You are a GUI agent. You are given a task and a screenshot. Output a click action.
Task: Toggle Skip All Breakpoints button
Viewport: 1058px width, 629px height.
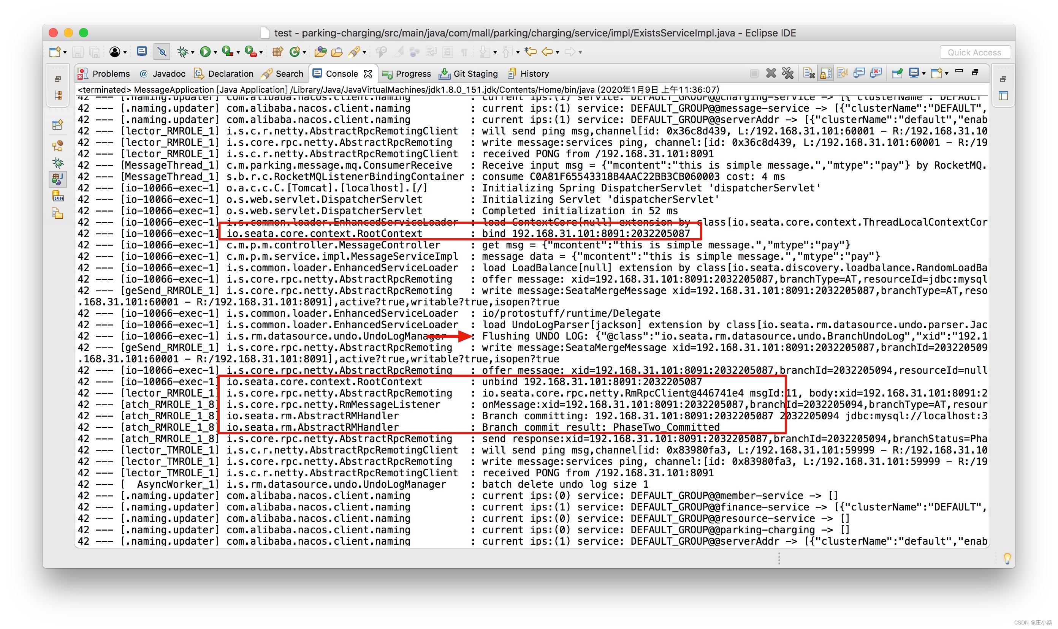click(x=162, y=52)
